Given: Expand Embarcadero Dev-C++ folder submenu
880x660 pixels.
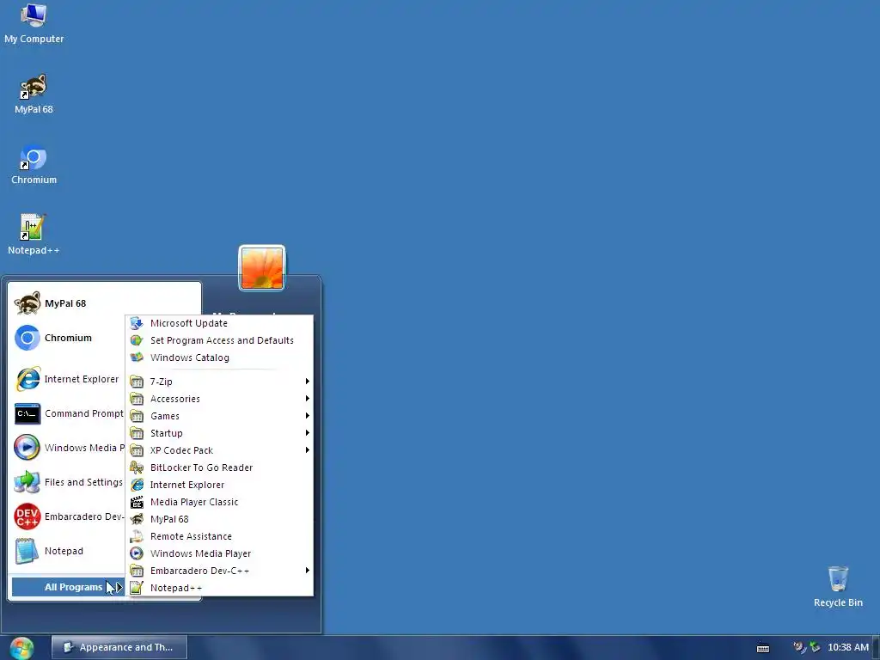Looking at the screenshot, I should [x=219, y=571].
